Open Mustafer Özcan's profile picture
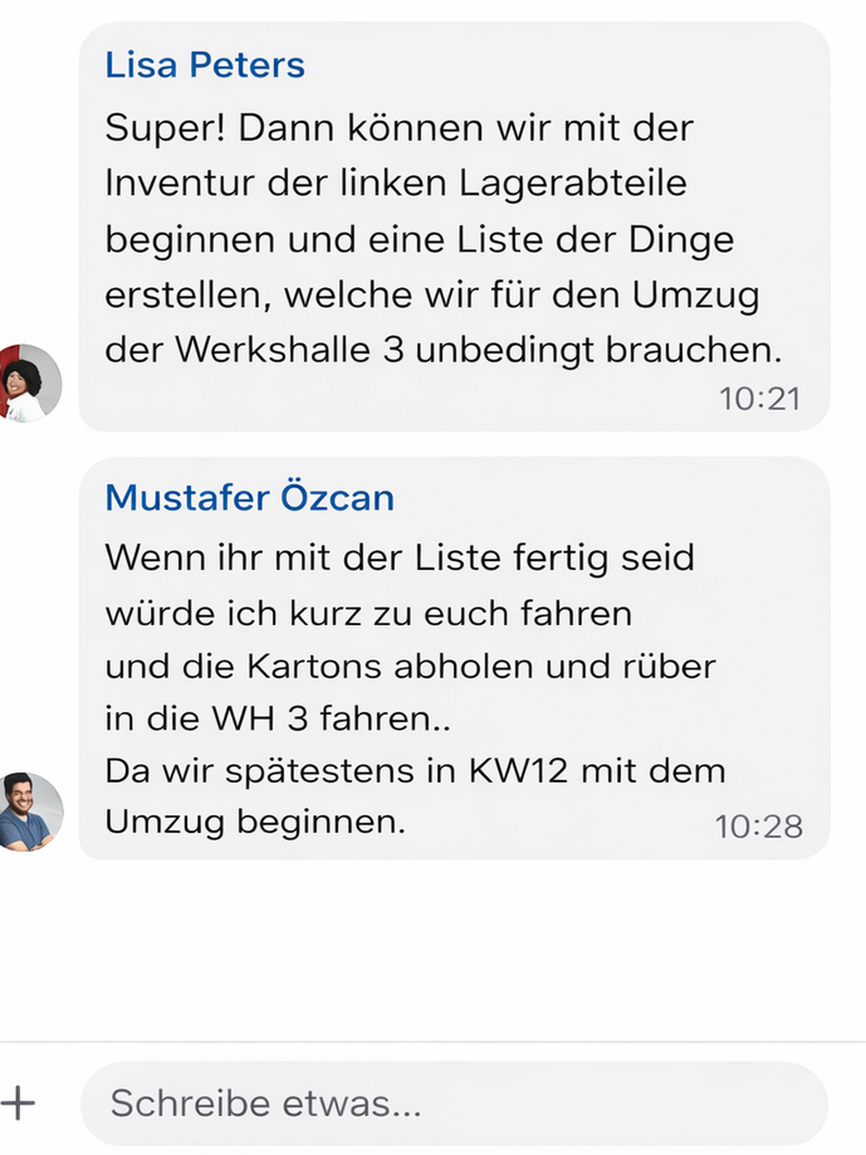 coord(30,811)
